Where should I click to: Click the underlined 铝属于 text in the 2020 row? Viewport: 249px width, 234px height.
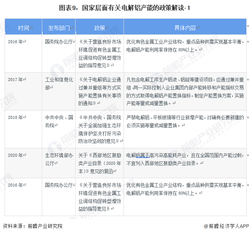(143, 155)
